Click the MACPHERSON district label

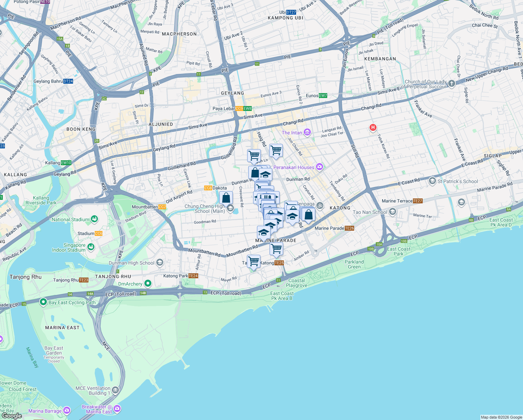coord(179,34)
